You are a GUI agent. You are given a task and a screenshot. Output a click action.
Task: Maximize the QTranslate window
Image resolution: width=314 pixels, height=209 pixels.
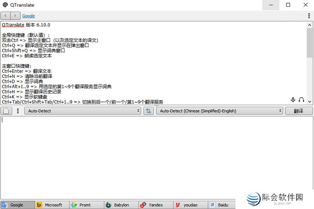point(288,5)
